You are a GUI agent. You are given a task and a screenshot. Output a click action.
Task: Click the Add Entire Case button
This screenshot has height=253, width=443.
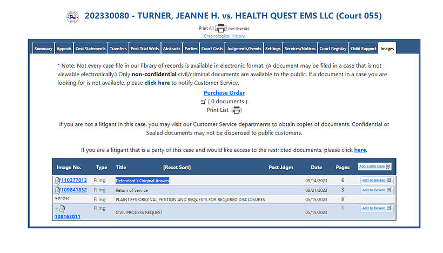point(374,167)
